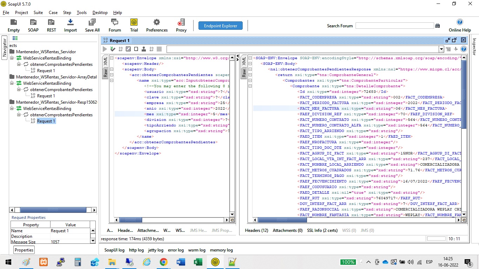The image size is (479, 269).
Task: Collapse WebServiceRentasBinding under Mantenedor_WSRentas_Servidor
Action: (x=12, y=58)
